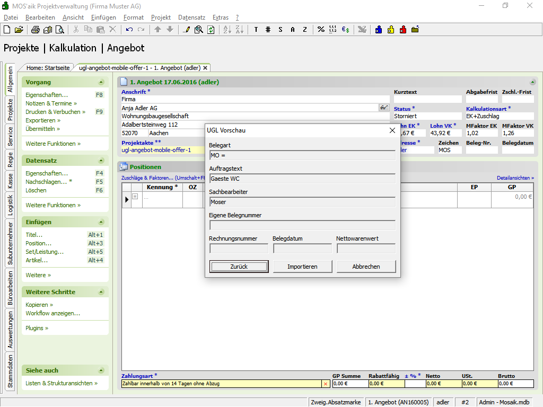Collapse the Einfügen panel section
The width and height of the screenshot is (543, 407).
pyautogui.click(x=101, y=222)
